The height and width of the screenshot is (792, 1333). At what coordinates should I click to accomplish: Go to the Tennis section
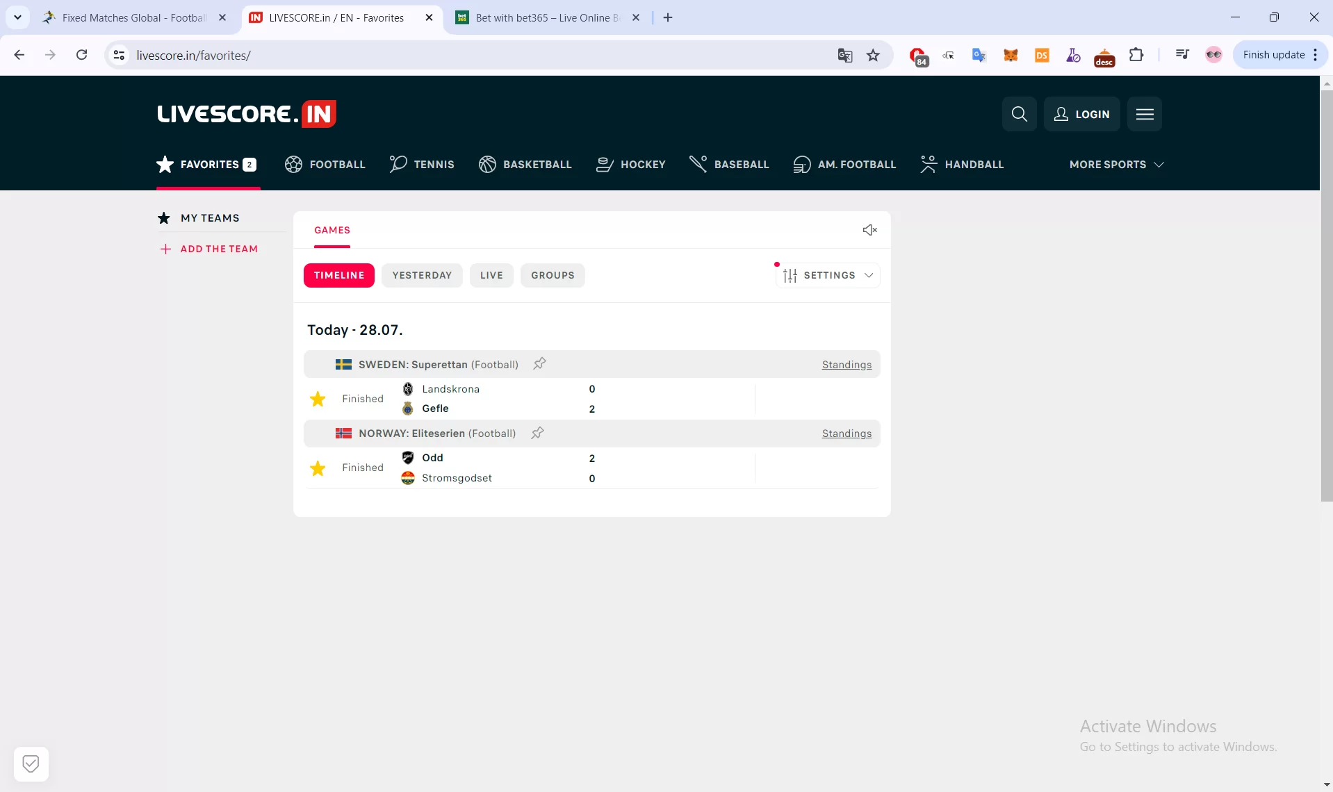(422, 165)
